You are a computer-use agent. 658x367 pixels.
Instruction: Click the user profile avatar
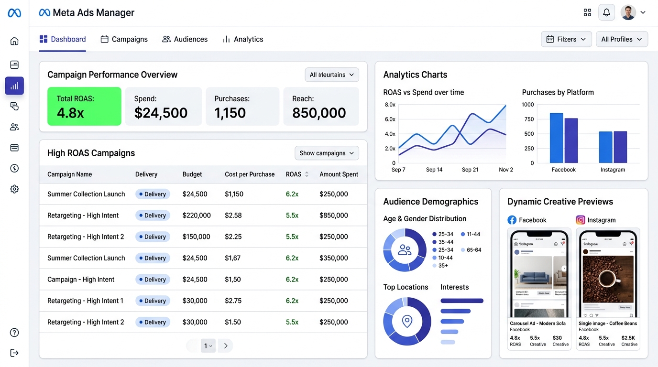[x=628, y=13]
